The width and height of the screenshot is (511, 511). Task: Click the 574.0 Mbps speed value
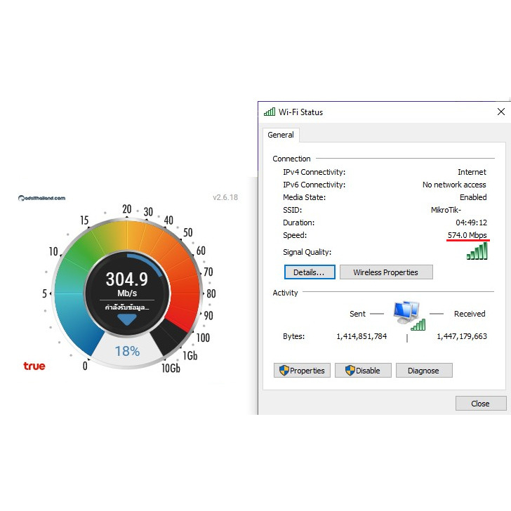467,235
